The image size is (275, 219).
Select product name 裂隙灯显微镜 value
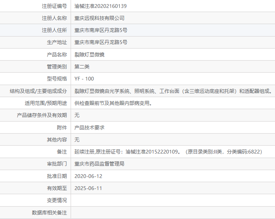pyautogui.click(x=89, y=55)
